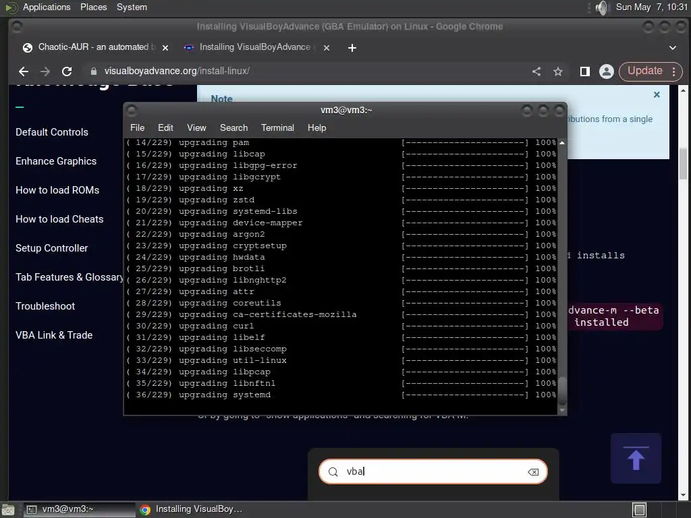This screenshot has height=518, width=691.
Task: Open the Terminal menu in the menu bar
Action: coord(277,127)
